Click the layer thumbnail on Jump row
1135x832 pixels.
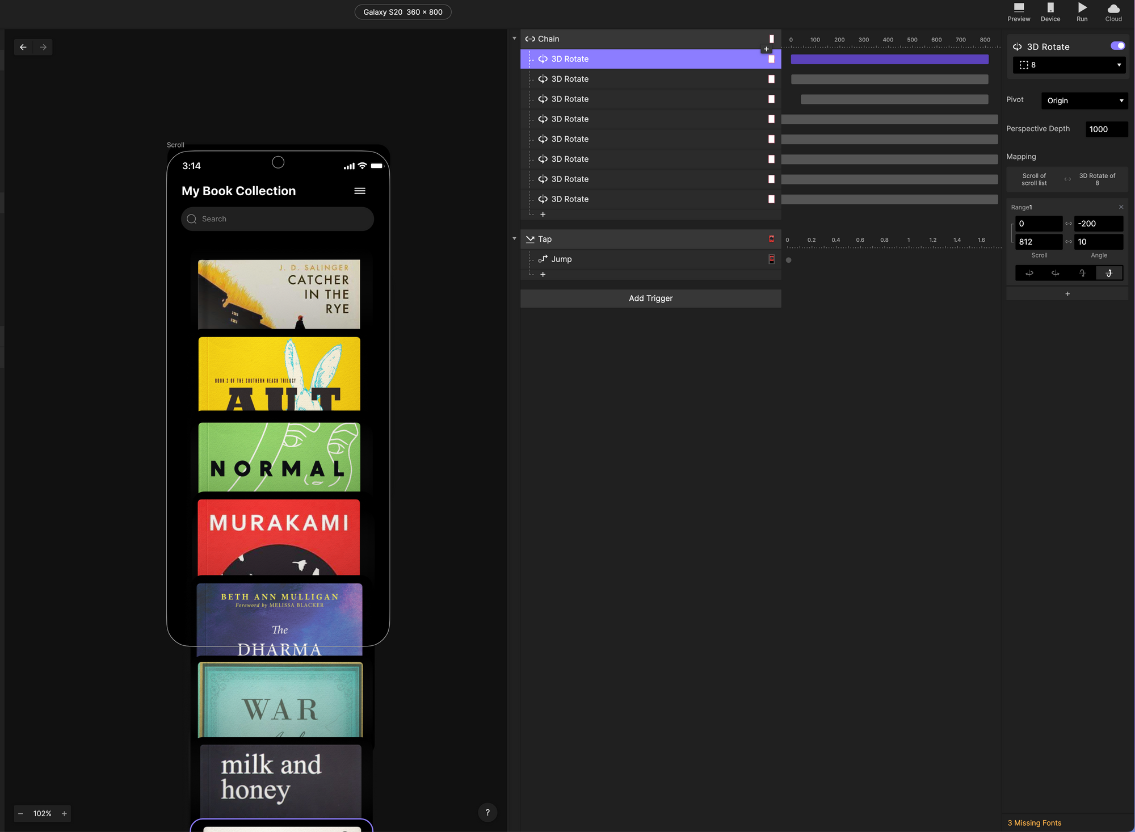(771, 259)
